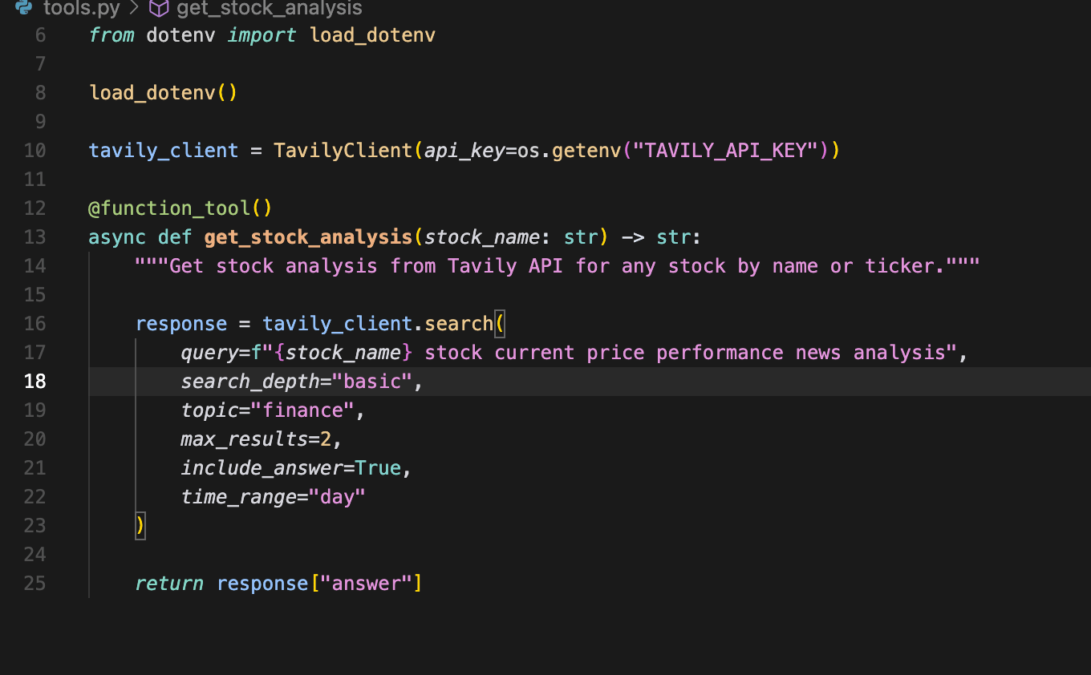
Task: Click the 'True' value on line 21
Action: pyautogui.click(x=378, y=468)
